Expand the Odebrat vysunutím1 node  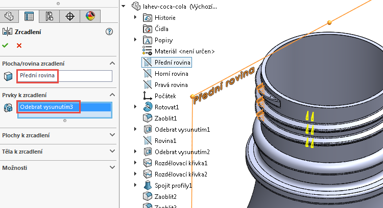pyautogui.click(x=135, y=129)
